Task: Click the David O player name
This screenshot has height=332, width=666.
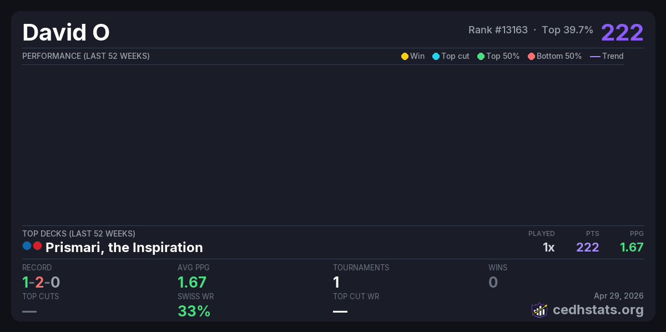Action: (65, 33)
